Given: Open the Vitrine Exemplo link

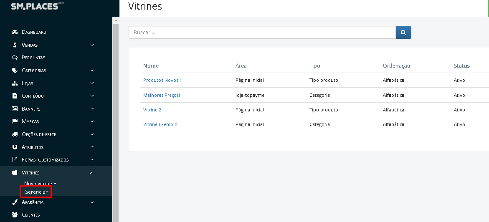Looking at the screenshot, I should click(x=160, y=124).
